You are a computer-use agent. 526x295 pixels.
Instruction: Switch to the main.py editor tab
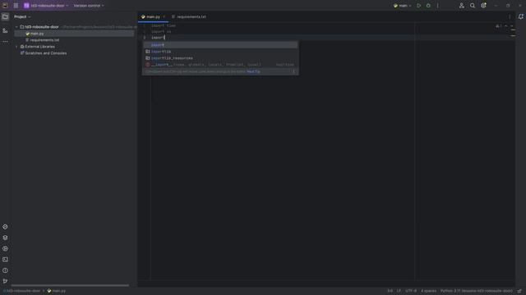tap(153, 16)
